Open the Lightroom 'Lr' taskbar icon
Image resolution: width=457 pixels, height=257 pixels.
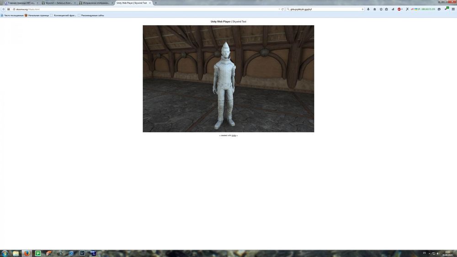pos(82,253)
